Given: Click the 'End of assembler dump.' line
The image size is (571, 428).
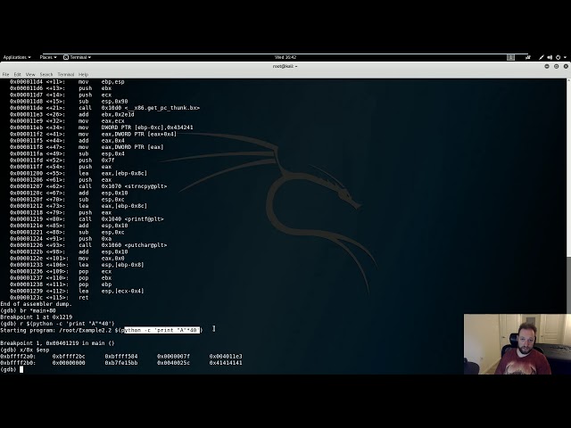Looking at the screenshot, I should (x=37, y=304).
